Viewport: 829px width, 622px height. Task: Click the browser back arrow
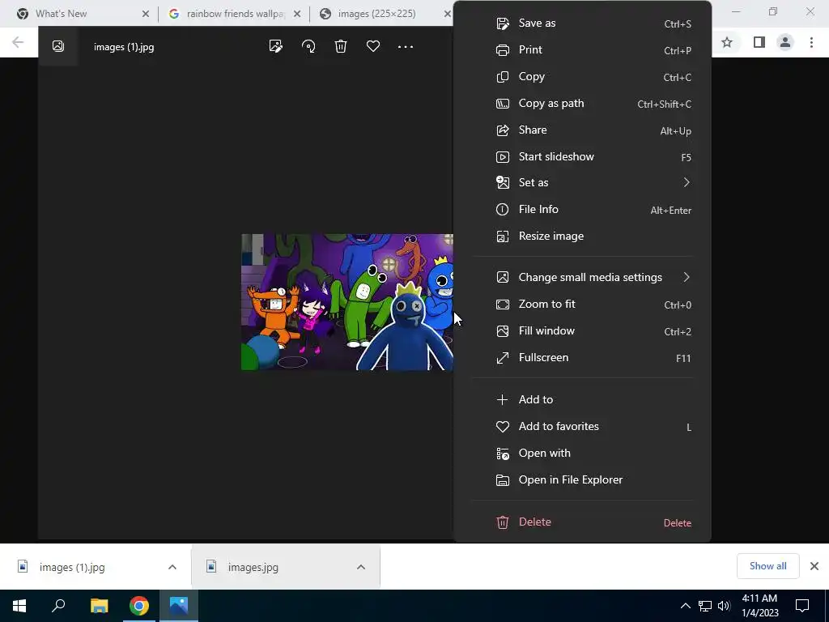[x=18, y=42]
